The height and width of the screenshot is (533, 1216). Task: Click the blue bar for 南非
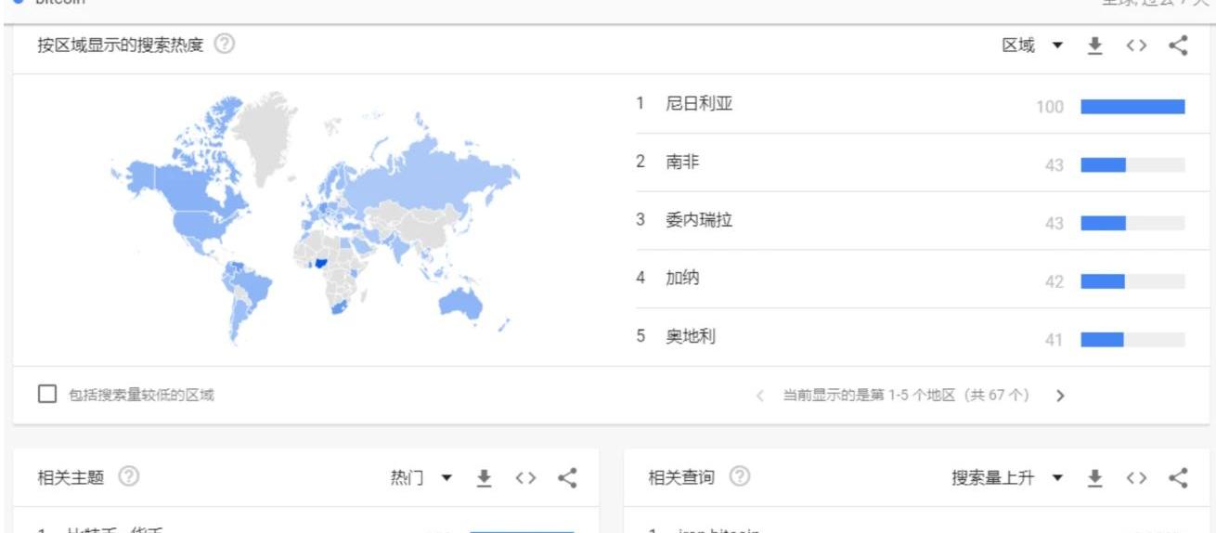pyautogui.click(x=1103, y=164)
